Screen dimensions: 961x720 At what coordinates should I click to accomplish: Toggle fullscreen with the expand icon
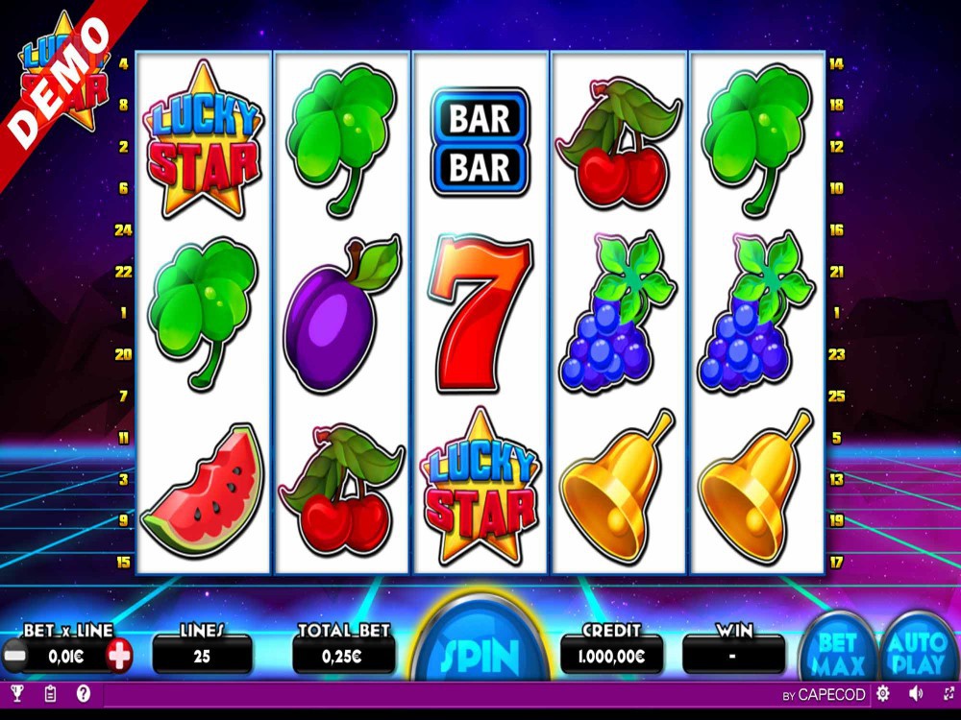(x=949, y=694)
